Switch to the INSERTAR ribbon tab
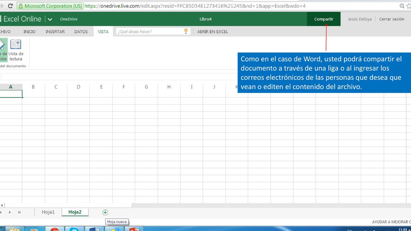The image size is (411, 231). 55,32
